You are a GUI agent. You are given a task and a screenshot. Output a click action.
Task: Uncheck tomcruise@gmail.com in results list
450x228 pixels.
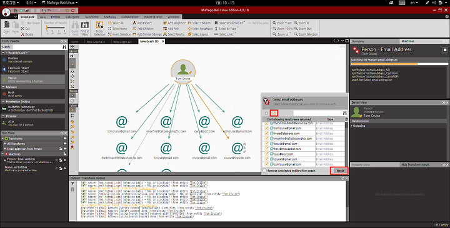click(x=267, y=128)
